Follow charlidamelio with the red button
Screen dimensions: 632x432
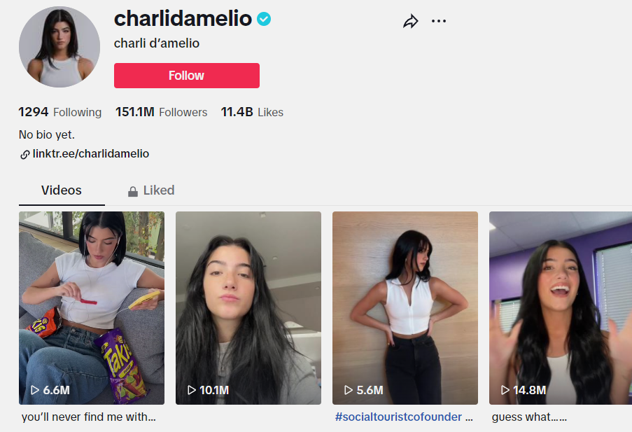pyautogui.click(x=187, y=76)
